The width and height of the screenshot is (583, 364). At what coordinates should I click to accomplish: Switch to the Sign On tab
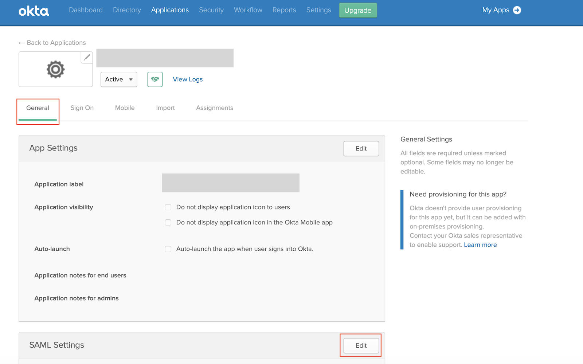[82, 108]
